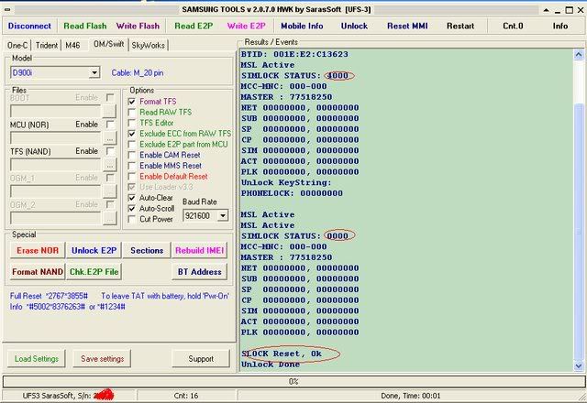Click 'Done, Time: 00:01' status entry
The image size is (587, 403).
(x=410, y=396)
